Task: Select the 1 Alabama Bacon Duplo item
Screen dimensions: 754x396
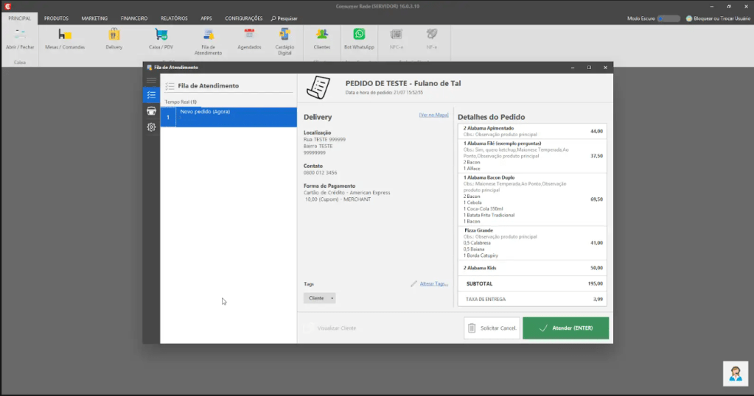Action: click(532, 199)
